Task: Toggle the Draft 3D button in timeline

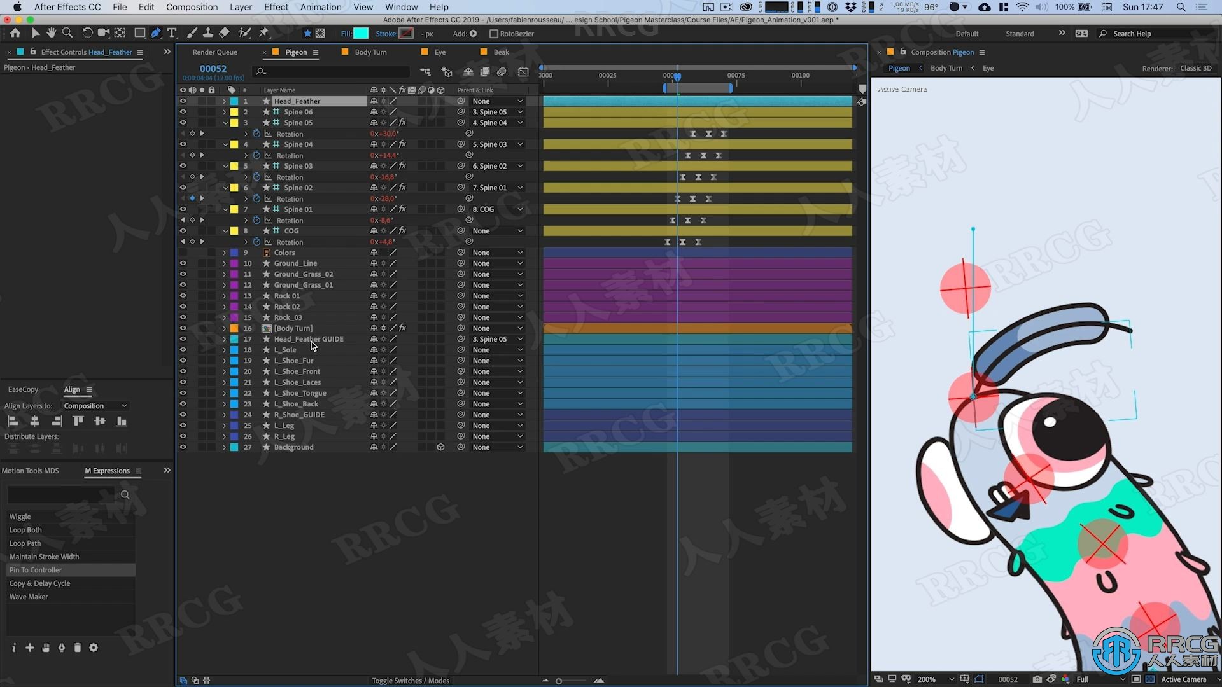Action: click(447, 72)
